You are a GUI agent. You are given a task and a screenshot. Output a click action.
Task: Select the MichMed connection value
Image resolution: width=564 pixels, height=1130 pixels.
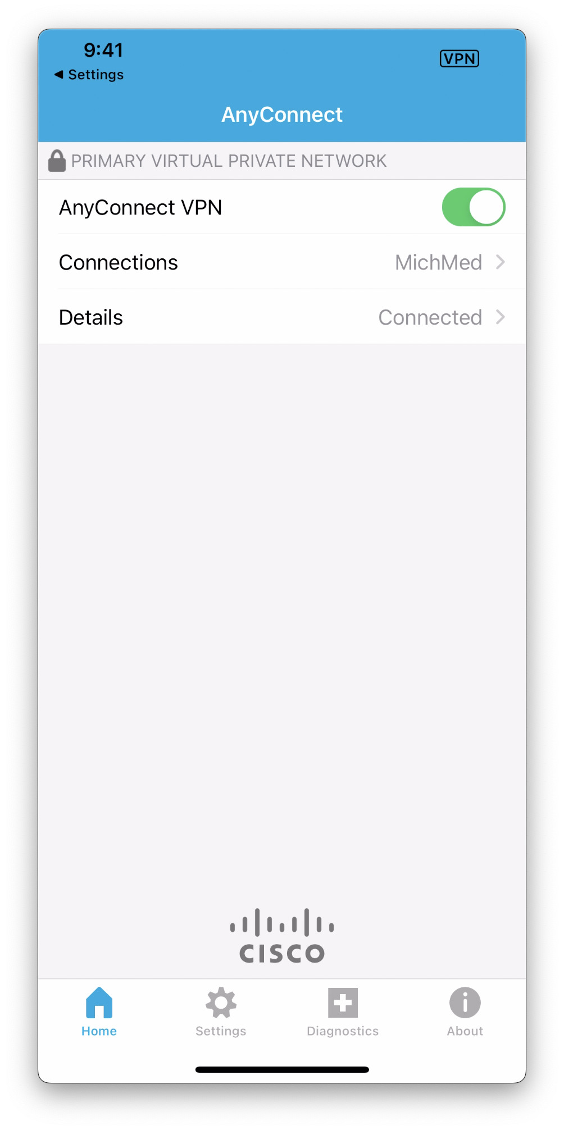438,262
